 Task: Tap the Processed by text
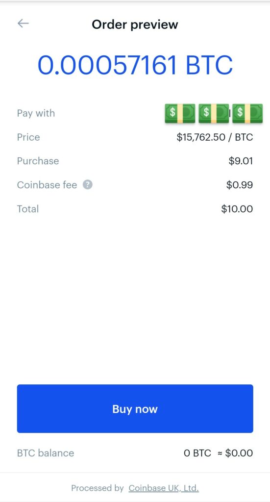click(x=97, y=488)
